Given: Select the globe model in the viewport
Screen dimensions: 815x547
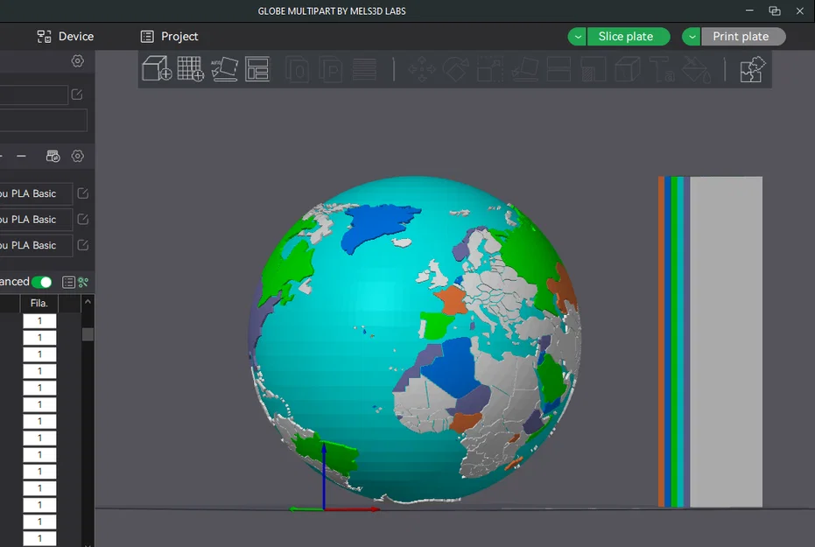Looking at the screenshot, I should (414, 340).
